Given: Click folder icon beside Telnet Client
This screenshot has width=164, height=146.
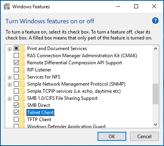Looking at the screenshot, I should click(22, 112).
